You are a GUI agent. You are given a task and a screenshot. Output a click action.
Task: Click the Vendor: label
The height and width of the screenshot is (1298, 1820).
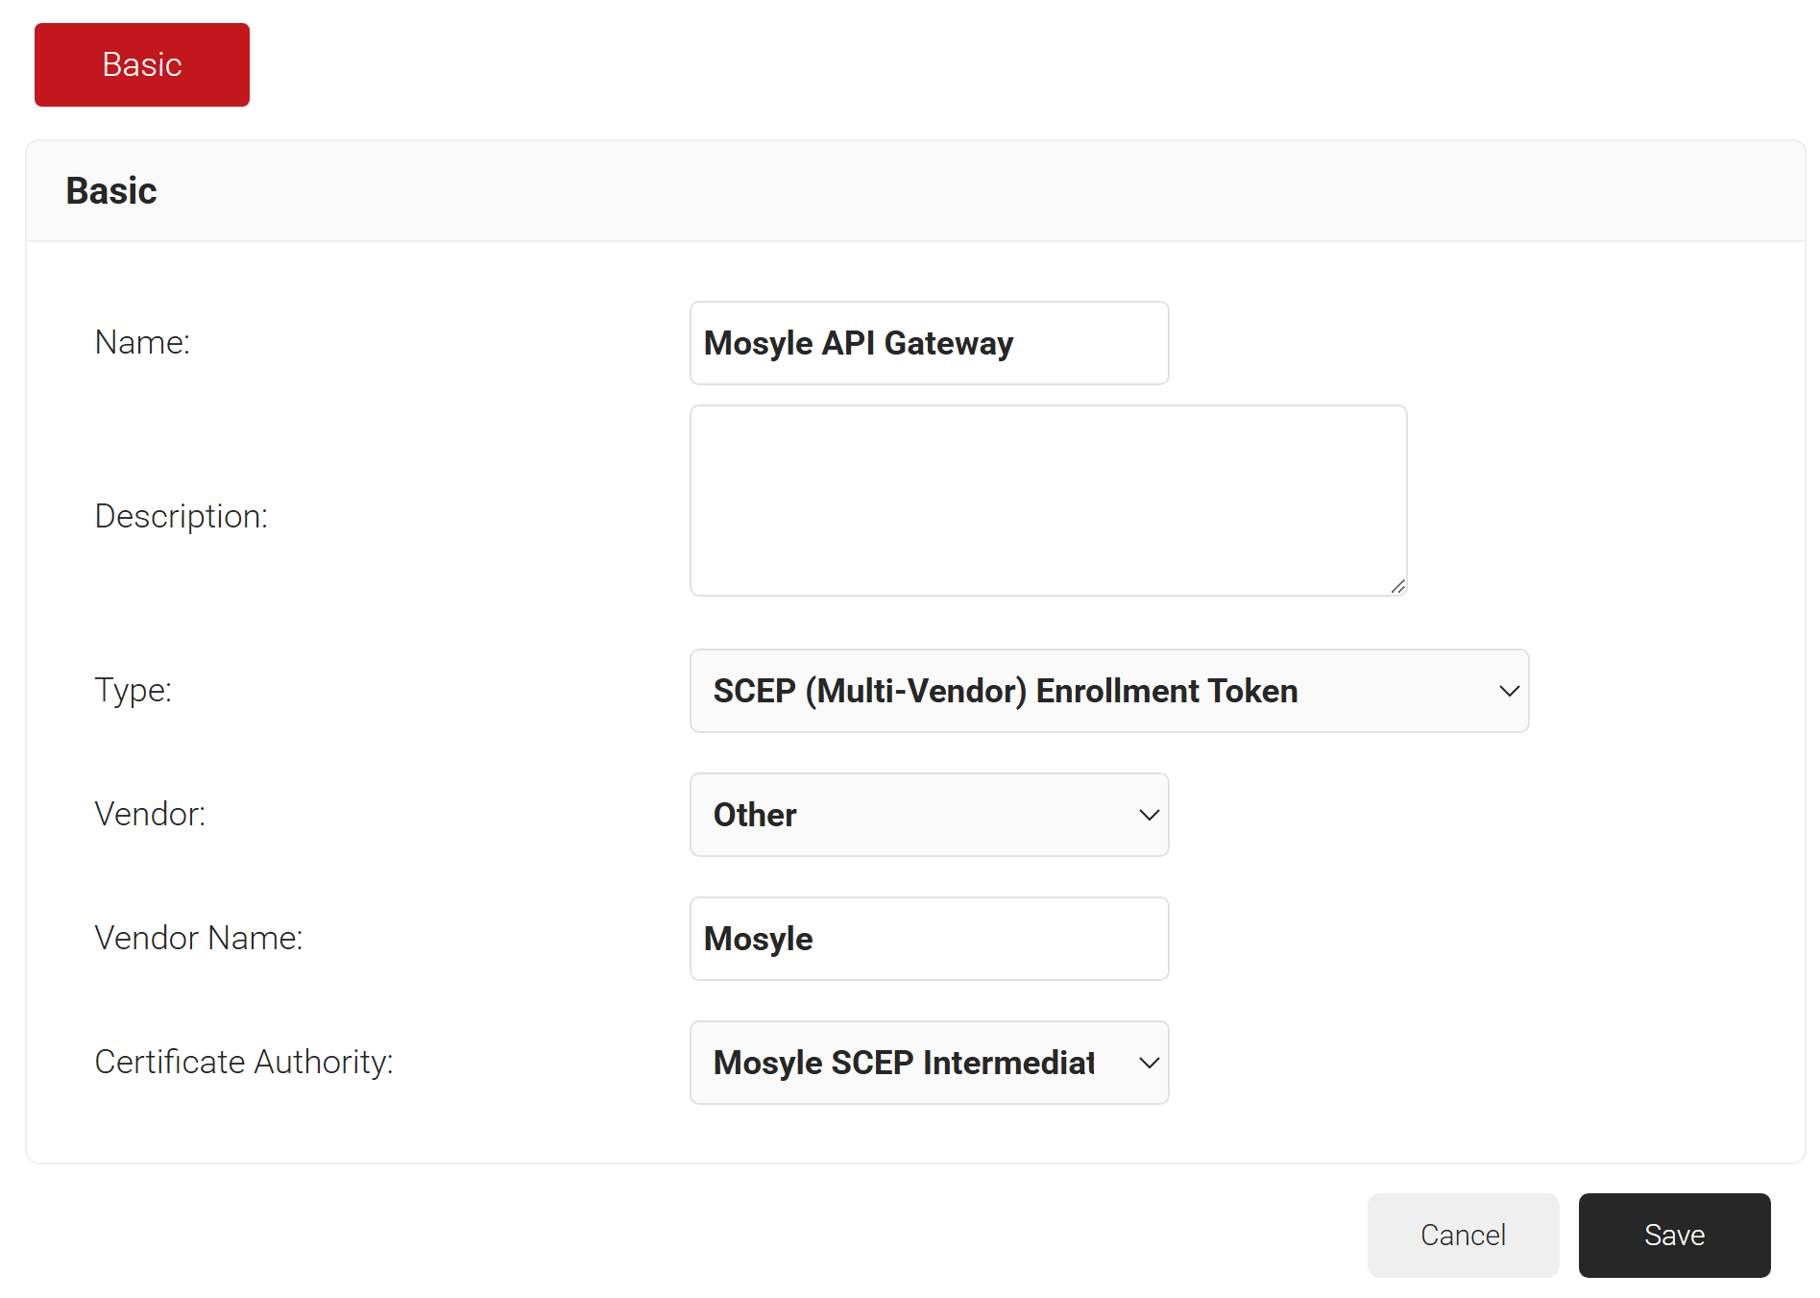[x=150, y=814]
